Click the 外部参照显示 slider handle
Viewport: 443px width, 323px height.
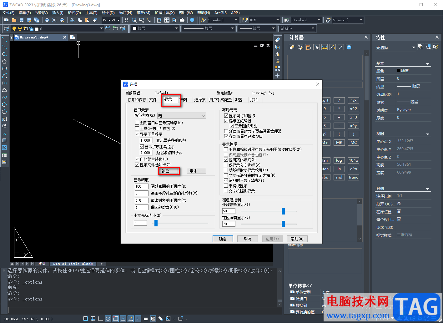click(283, 211)
